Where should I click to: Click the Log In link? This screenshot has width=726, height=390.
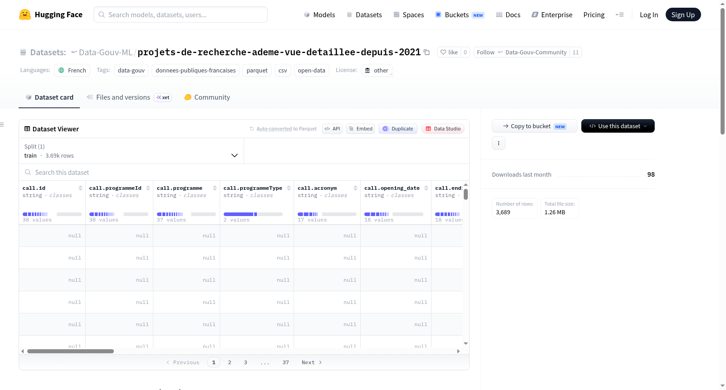(649, 14)
